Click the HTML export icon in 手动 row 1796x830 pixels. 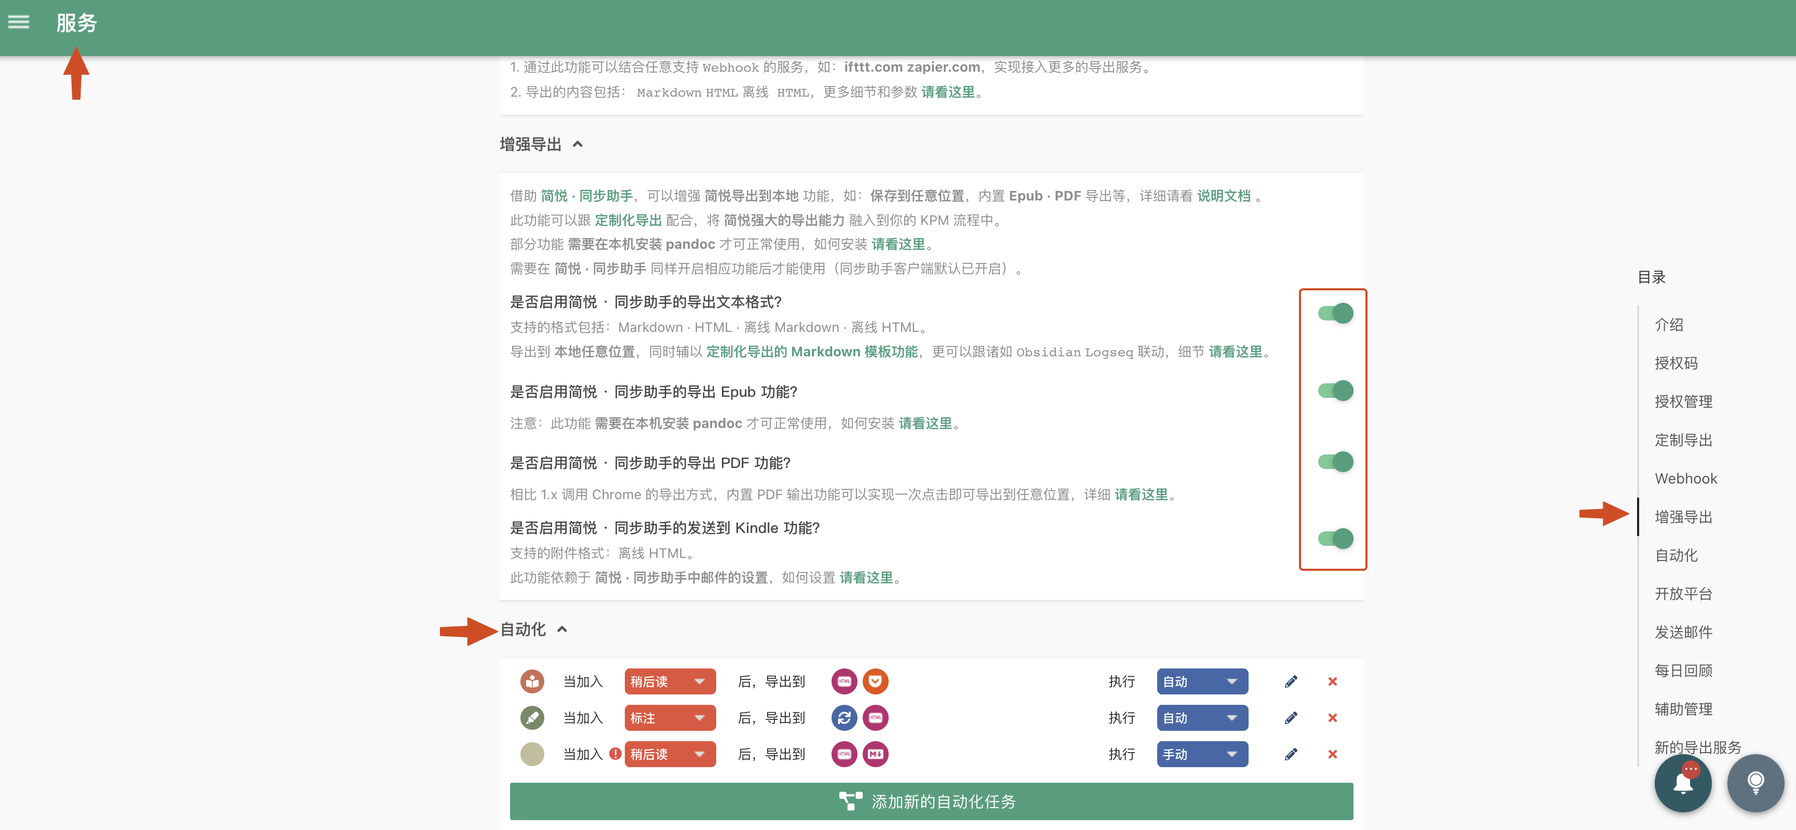click(845, 754)
